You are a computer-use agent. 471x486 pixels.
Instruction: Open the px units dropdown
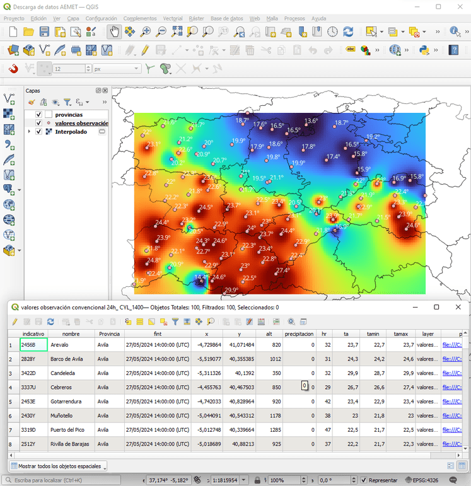point(117,69)
